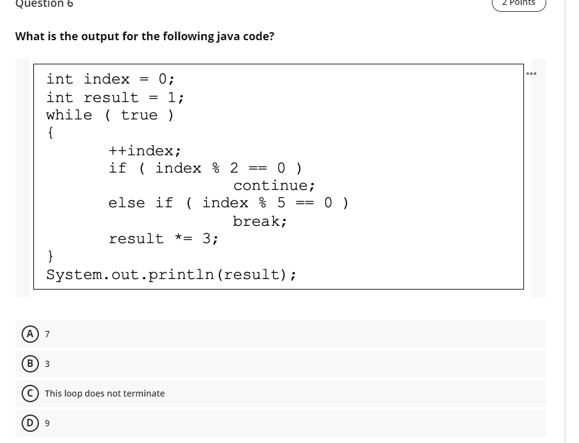
Task: Click the question prompt text
Action: (x=144, y=37)
